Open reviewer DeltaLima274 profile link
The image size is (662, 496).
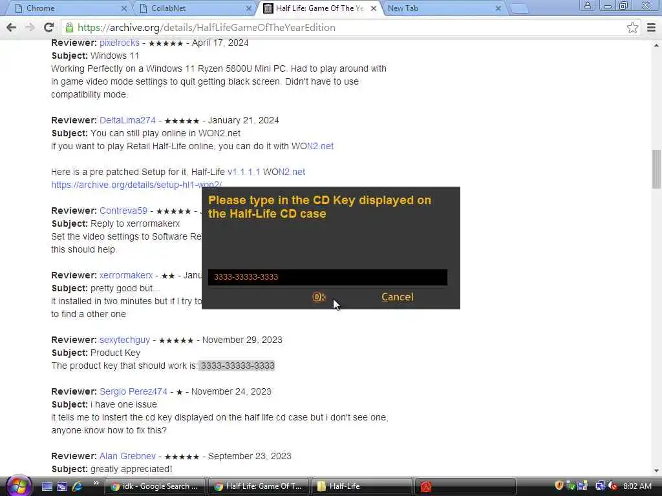(127, 120)
